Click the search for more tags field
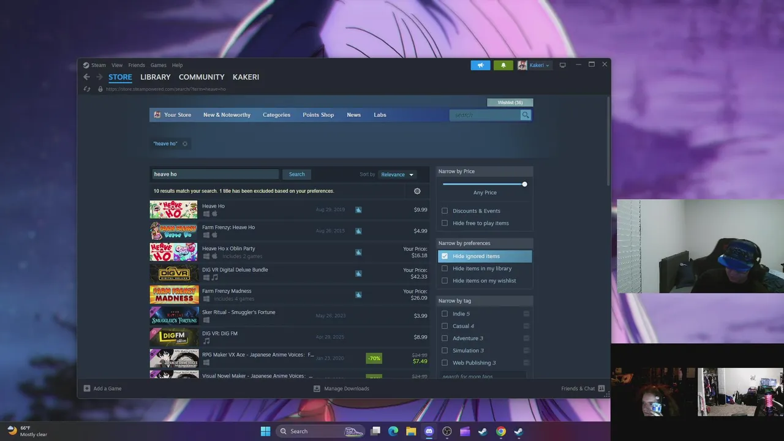This screenshot has height=441, width=784. click(483, 375)
